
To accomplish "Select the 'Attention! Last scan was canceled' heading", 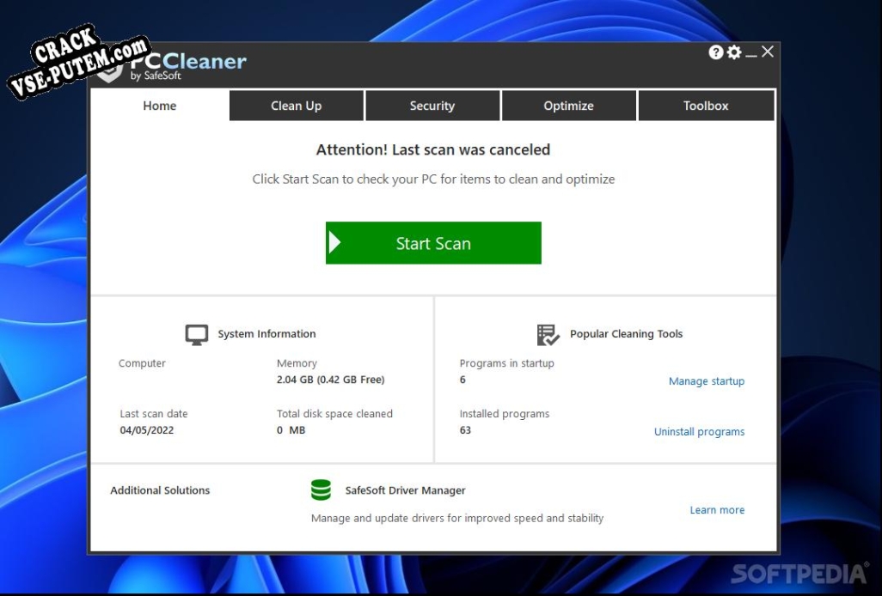I will click(433, 149).
